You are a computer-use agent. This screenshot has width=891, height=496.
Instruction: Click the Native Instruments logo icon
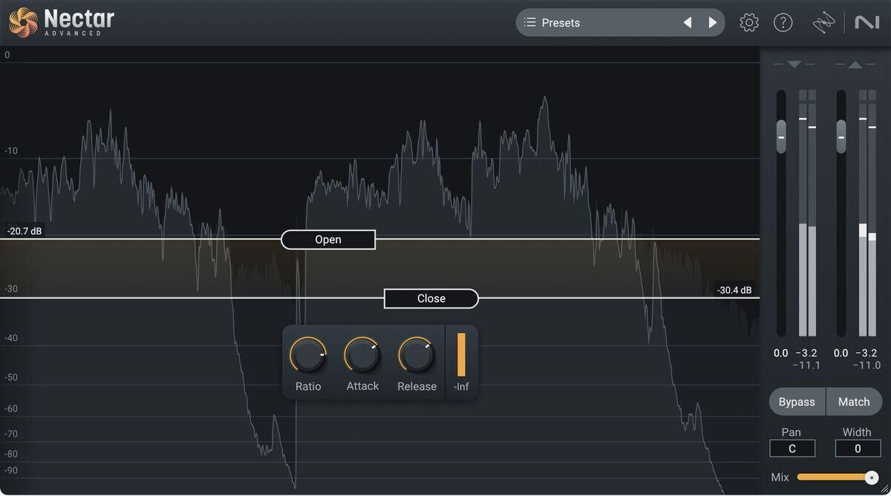tap(866, 23)
